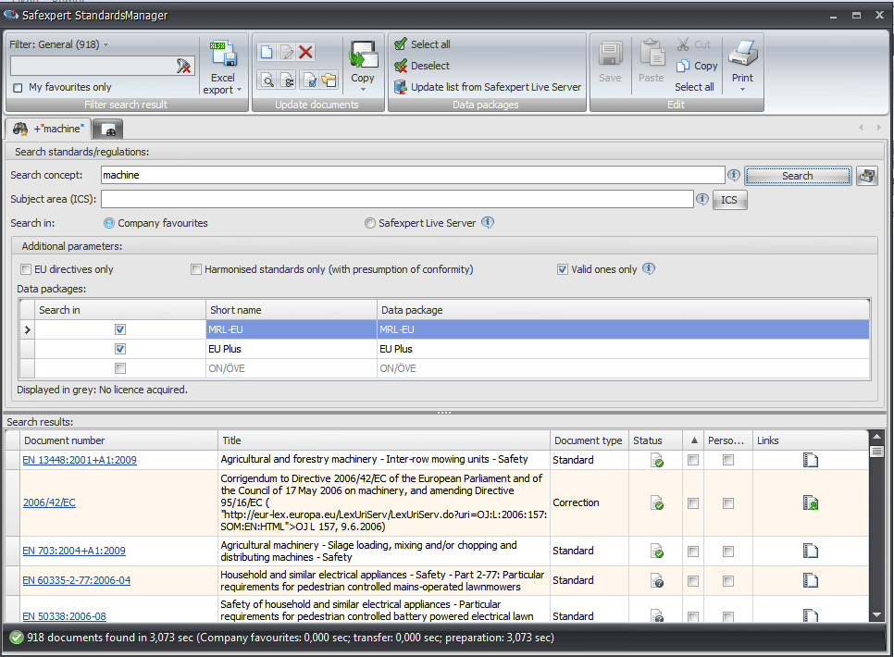The width and height of the screenshot is (894, 657).
Task: Click the red X delete document icon
Action: 306,53
